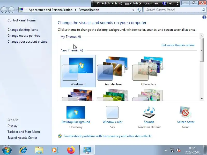Click the Sounds label link
Viewport: 207px width, 155px height.
[149, 122]
